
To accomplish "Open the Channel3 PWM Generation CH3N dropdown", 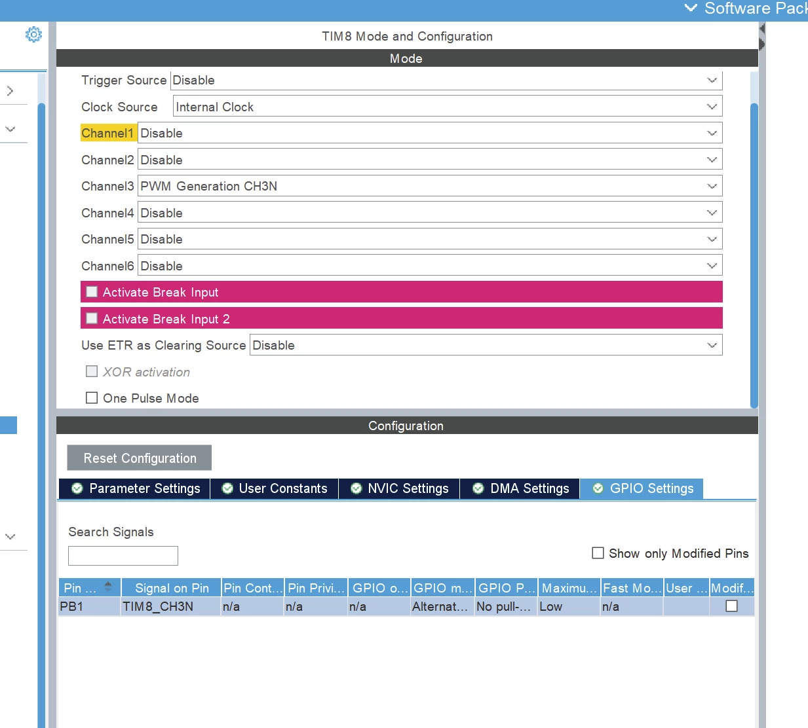I will 430,186.
